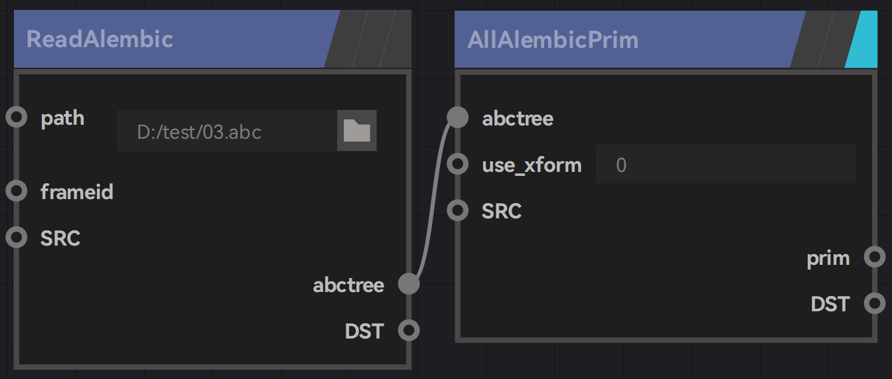Toggle the cyan view status flag on AllAlembicPrim

[x=863, y=39]
